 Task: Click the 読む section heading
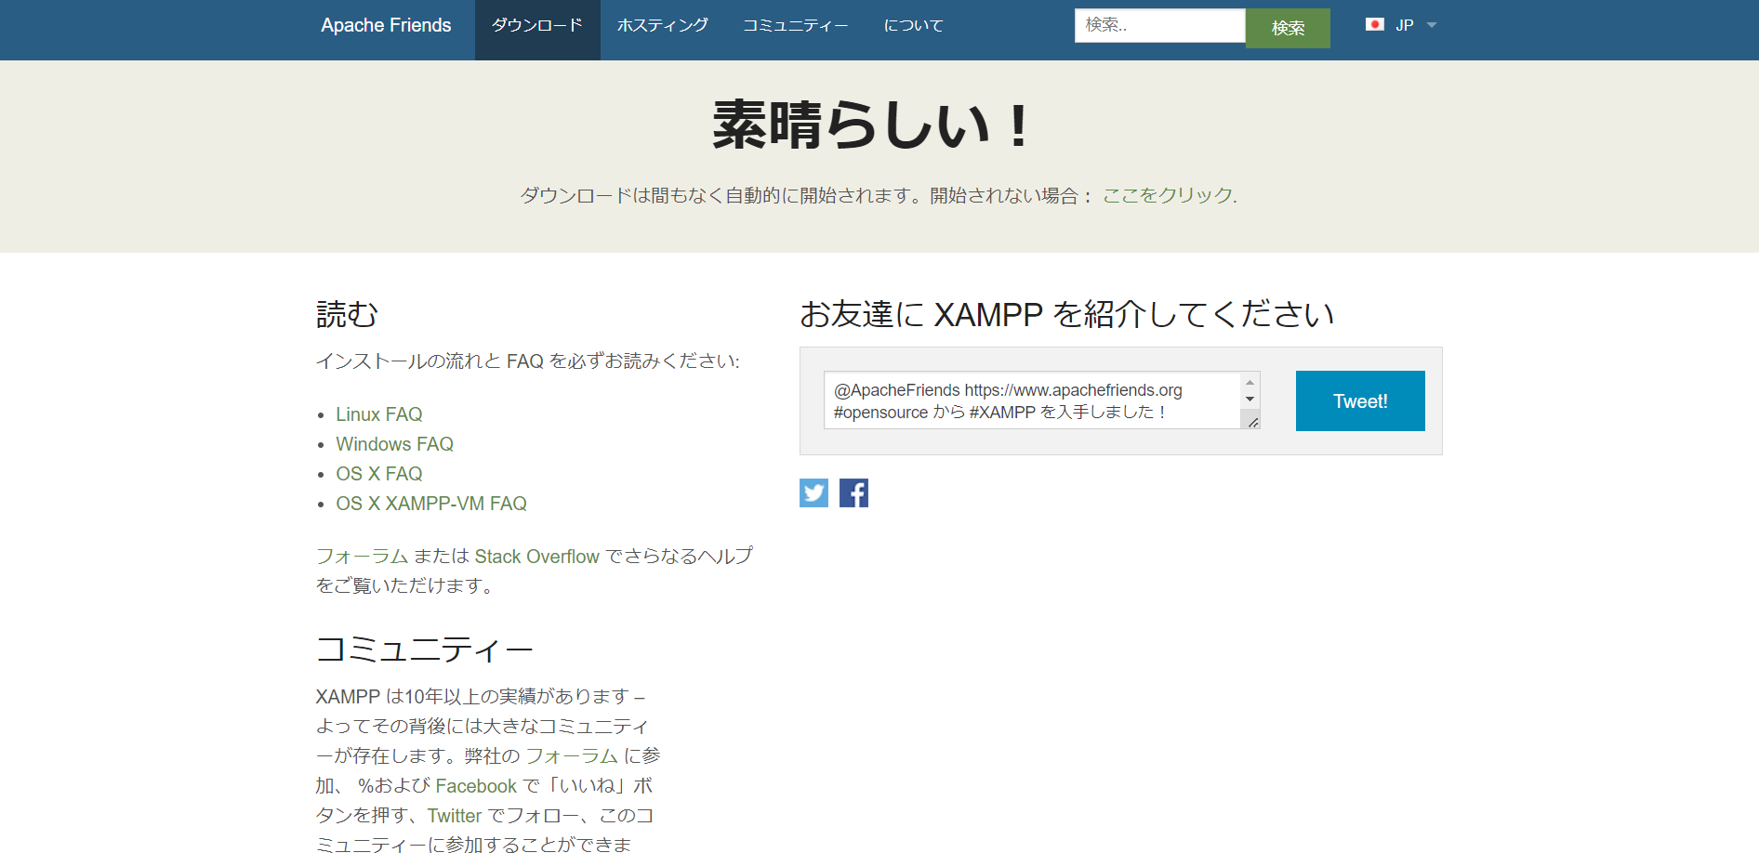click(x=348, y=314)
